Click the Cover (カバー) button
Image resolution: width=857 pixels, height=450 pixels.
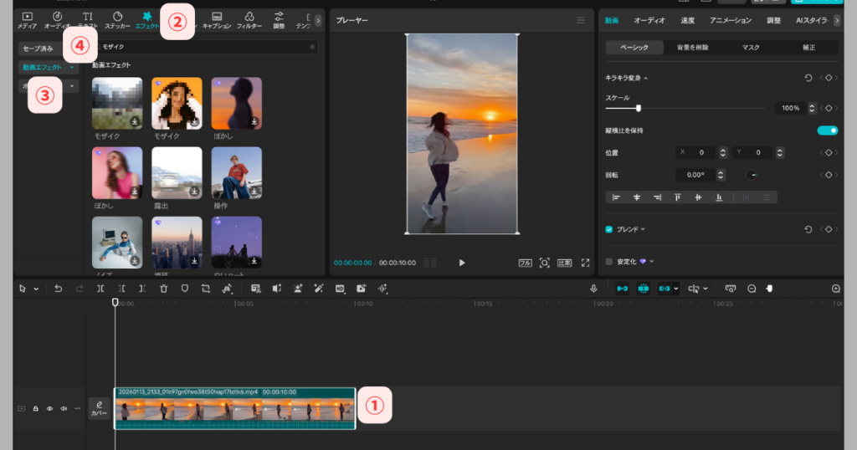click(x=99, y=408)
